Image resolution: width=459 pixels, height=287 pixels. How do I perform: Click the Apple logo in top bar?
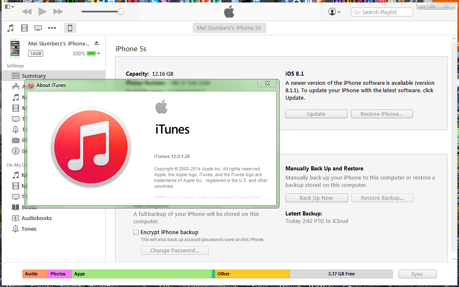(229, 12)
